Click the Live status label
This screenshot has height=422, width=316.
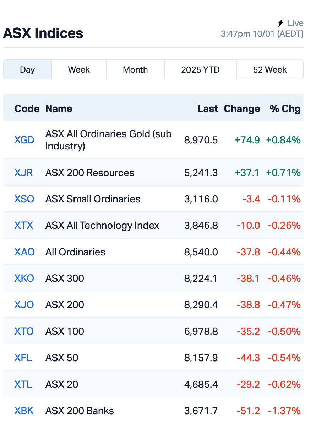[x=296, y=23]
